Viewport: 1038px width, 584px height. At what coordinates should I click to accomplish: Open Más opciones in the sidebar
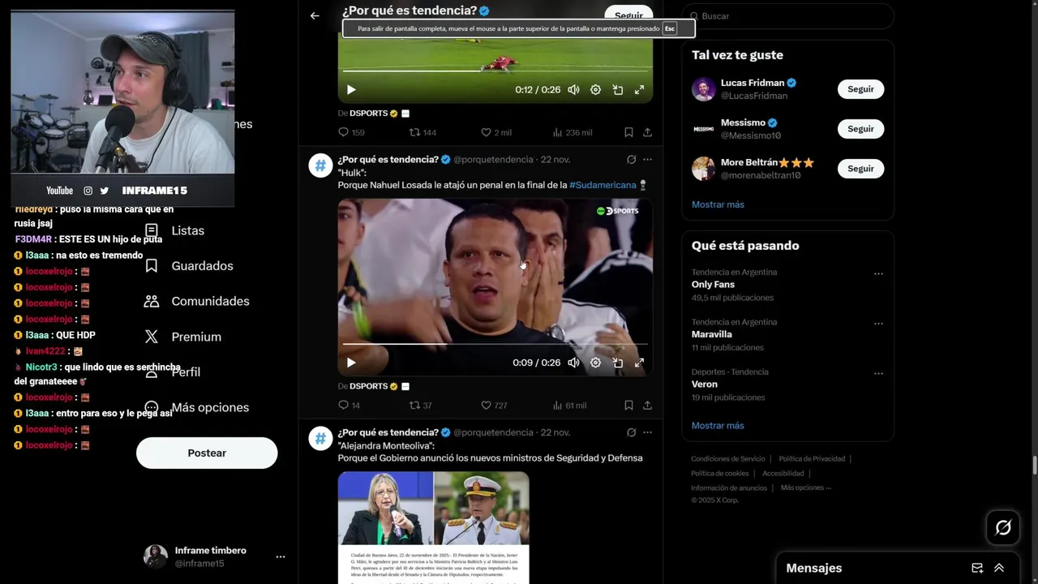click(196, 407)
